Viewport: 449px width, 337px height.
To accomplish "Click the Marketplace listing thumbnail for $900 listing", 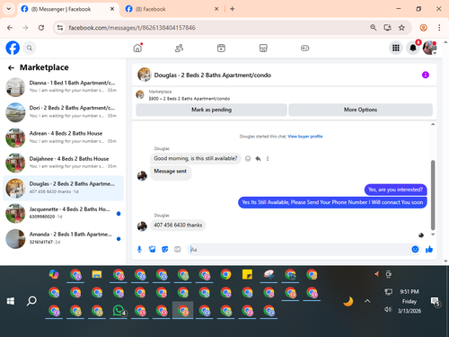I will 140,94.
